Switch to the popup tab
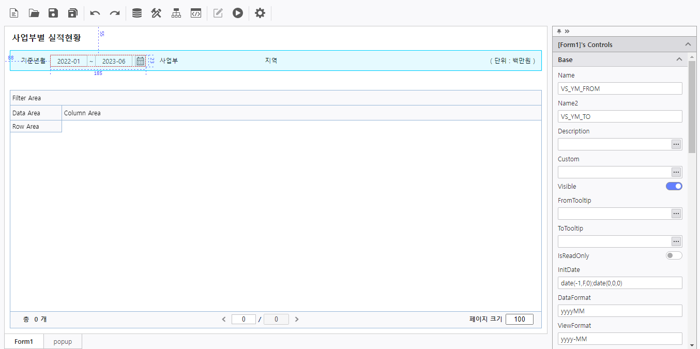This screenshot has width=700, height=349. (63, 341)
